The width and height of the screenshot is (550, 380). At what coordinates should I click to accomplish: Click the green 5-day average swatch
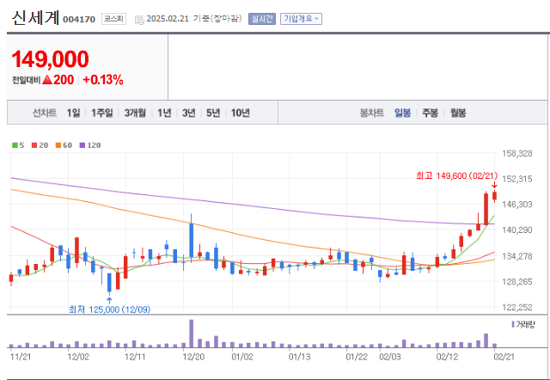tap(15, 145)
